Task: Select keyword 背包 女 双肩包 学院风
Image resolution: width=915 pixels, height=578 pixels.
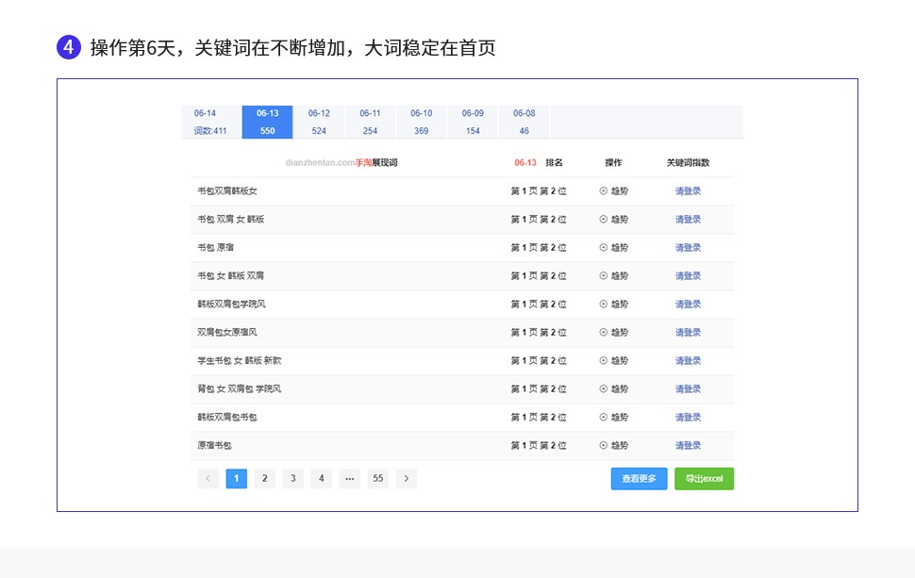Action: [x=240, y=389]
